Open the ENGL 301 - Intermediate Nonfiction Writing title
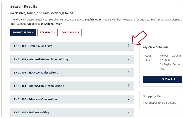Viewport: 183px width, 118px height. pos(41,59)
